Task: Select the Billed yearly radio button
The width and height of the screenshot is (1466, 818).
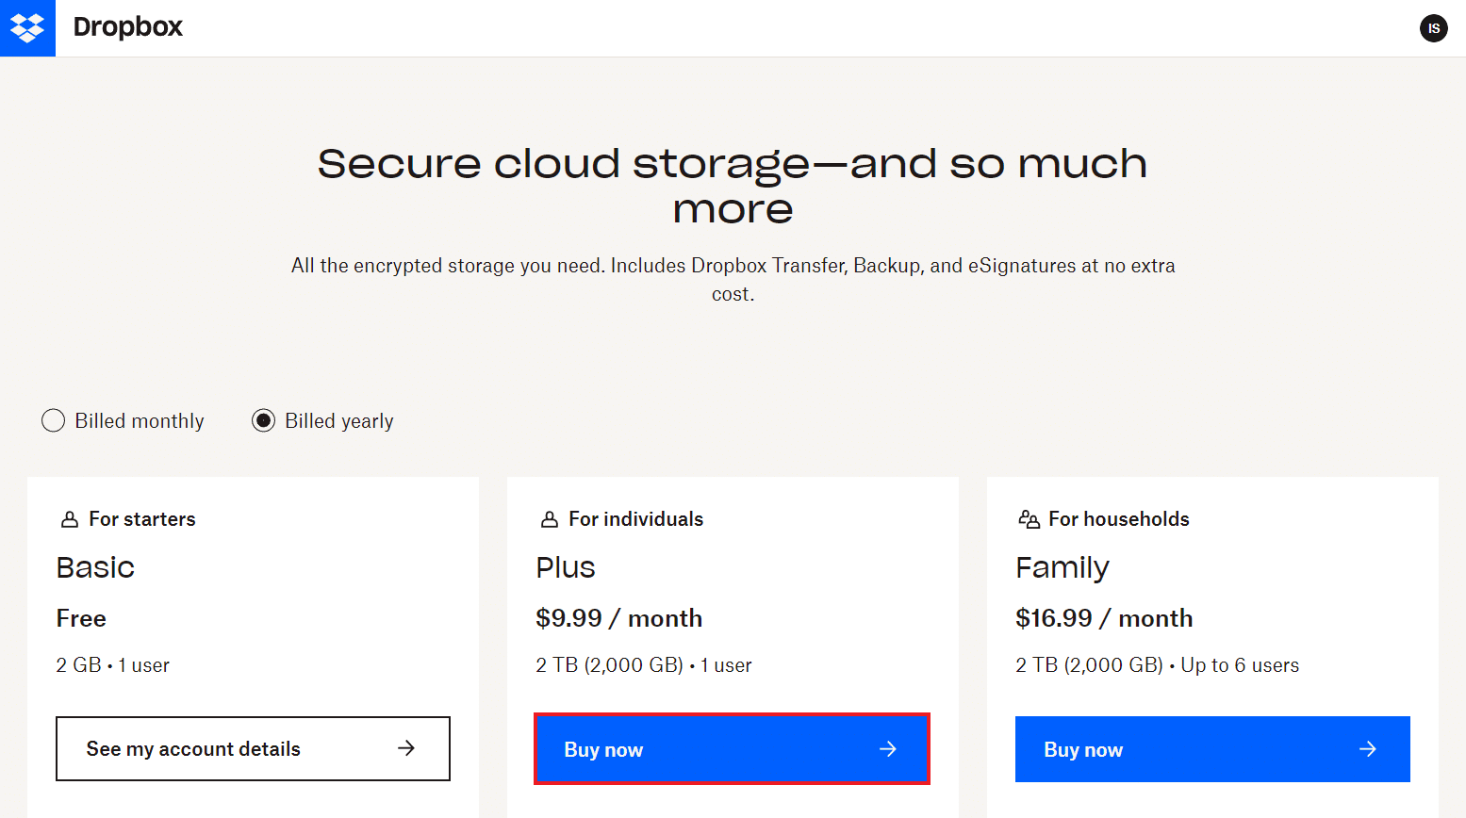Action: [264, 420]
